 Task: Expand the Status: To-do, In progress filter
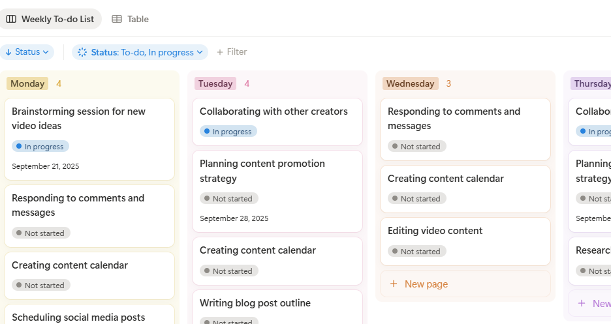(x=141, y=52)
